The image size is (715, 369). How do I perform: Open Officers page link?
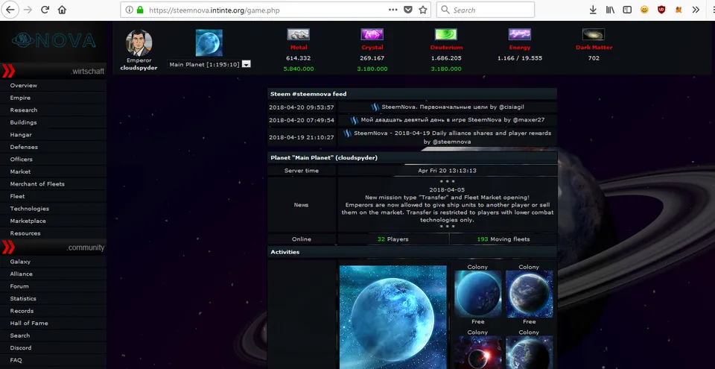[x=22, y=160]
